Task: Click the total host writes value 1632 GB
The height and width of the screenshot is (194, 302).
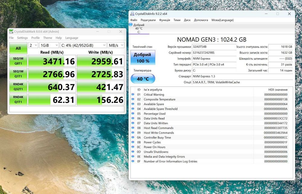Action: point(281,53)
